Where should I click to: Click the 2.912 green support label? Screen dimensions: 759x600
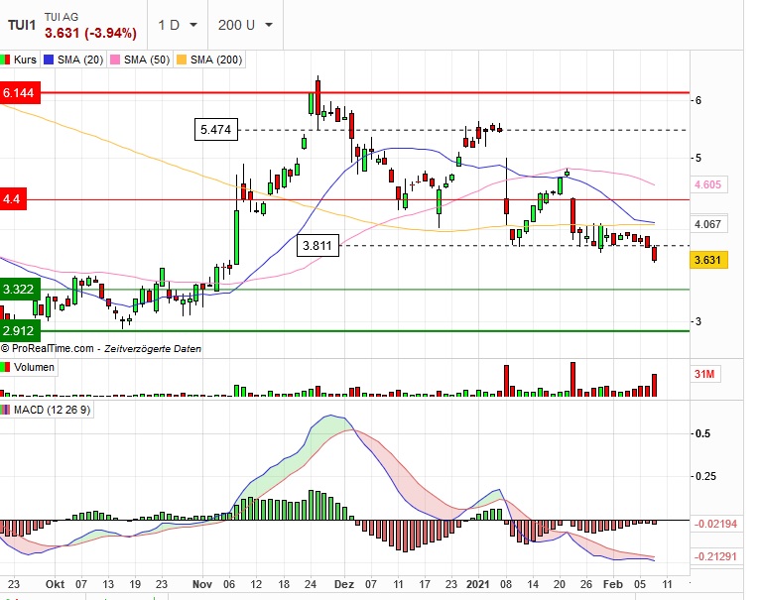(20, 331)
